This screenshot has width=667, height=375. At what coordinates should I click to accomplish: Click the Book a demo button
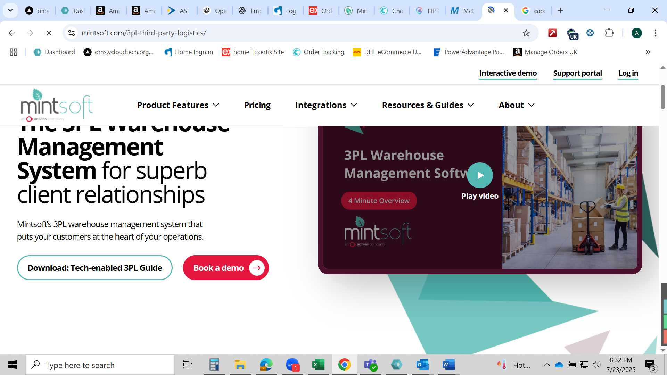tap(226, 268)
